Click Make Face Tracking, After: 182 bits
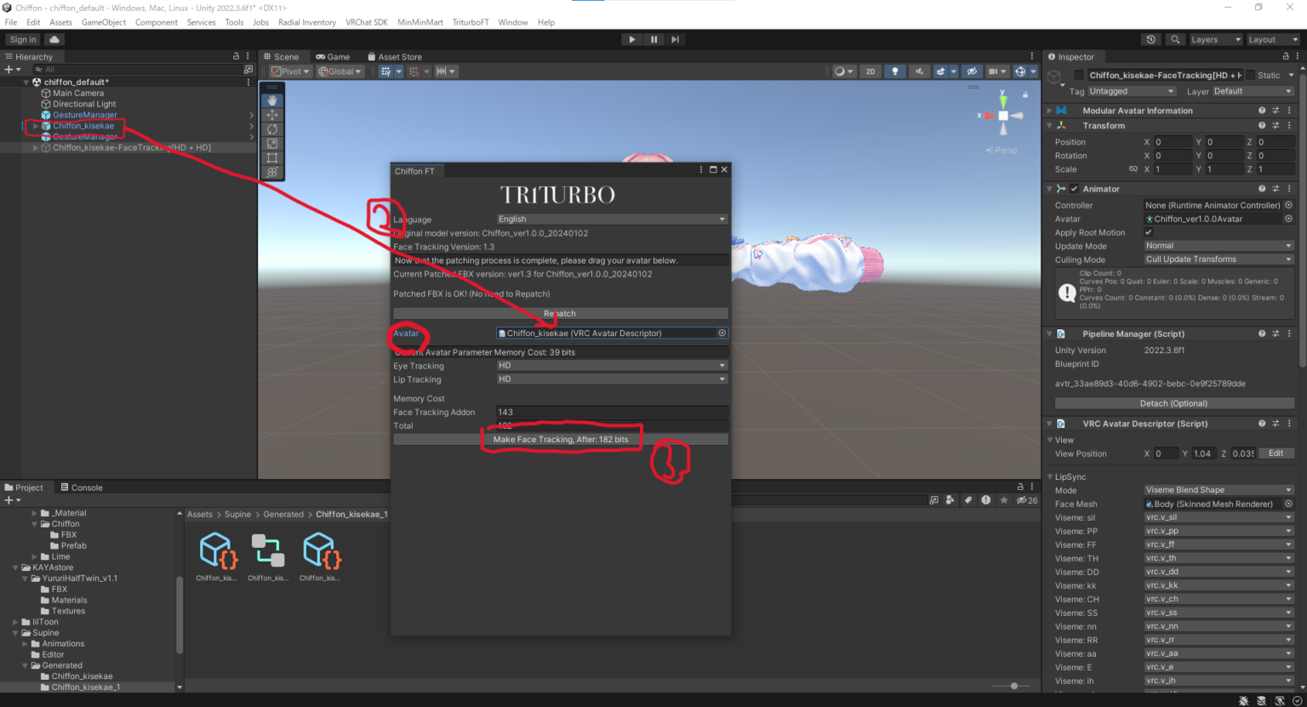Image resolution: width=1307 pixels, height=707 pixels. point(562,438)
